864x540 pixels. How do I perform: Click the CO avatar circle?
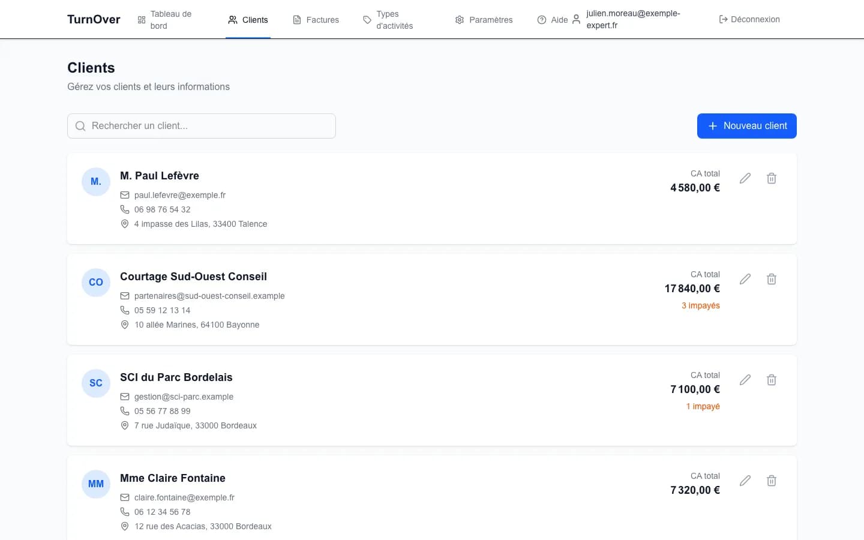pyautogui.click(x=96, y=283)
